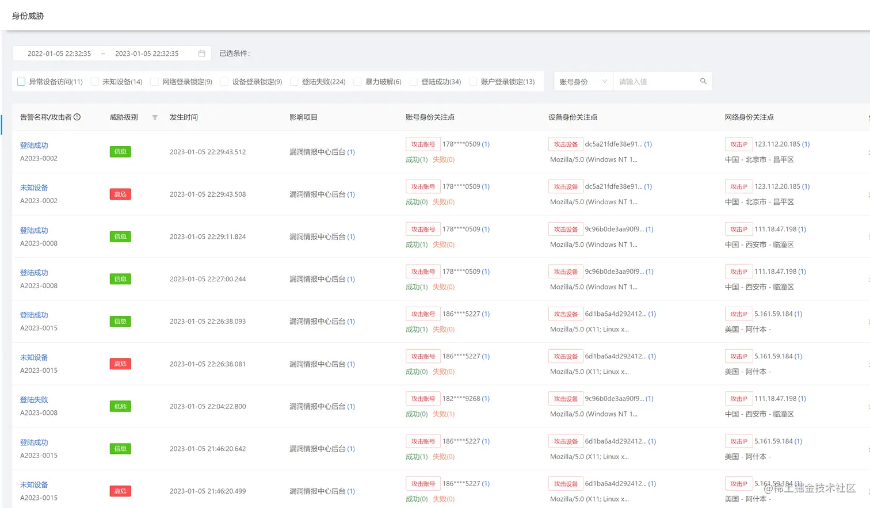Click the 攻击设备 tag in the 21:46:20.642 row

pos(566,441)
